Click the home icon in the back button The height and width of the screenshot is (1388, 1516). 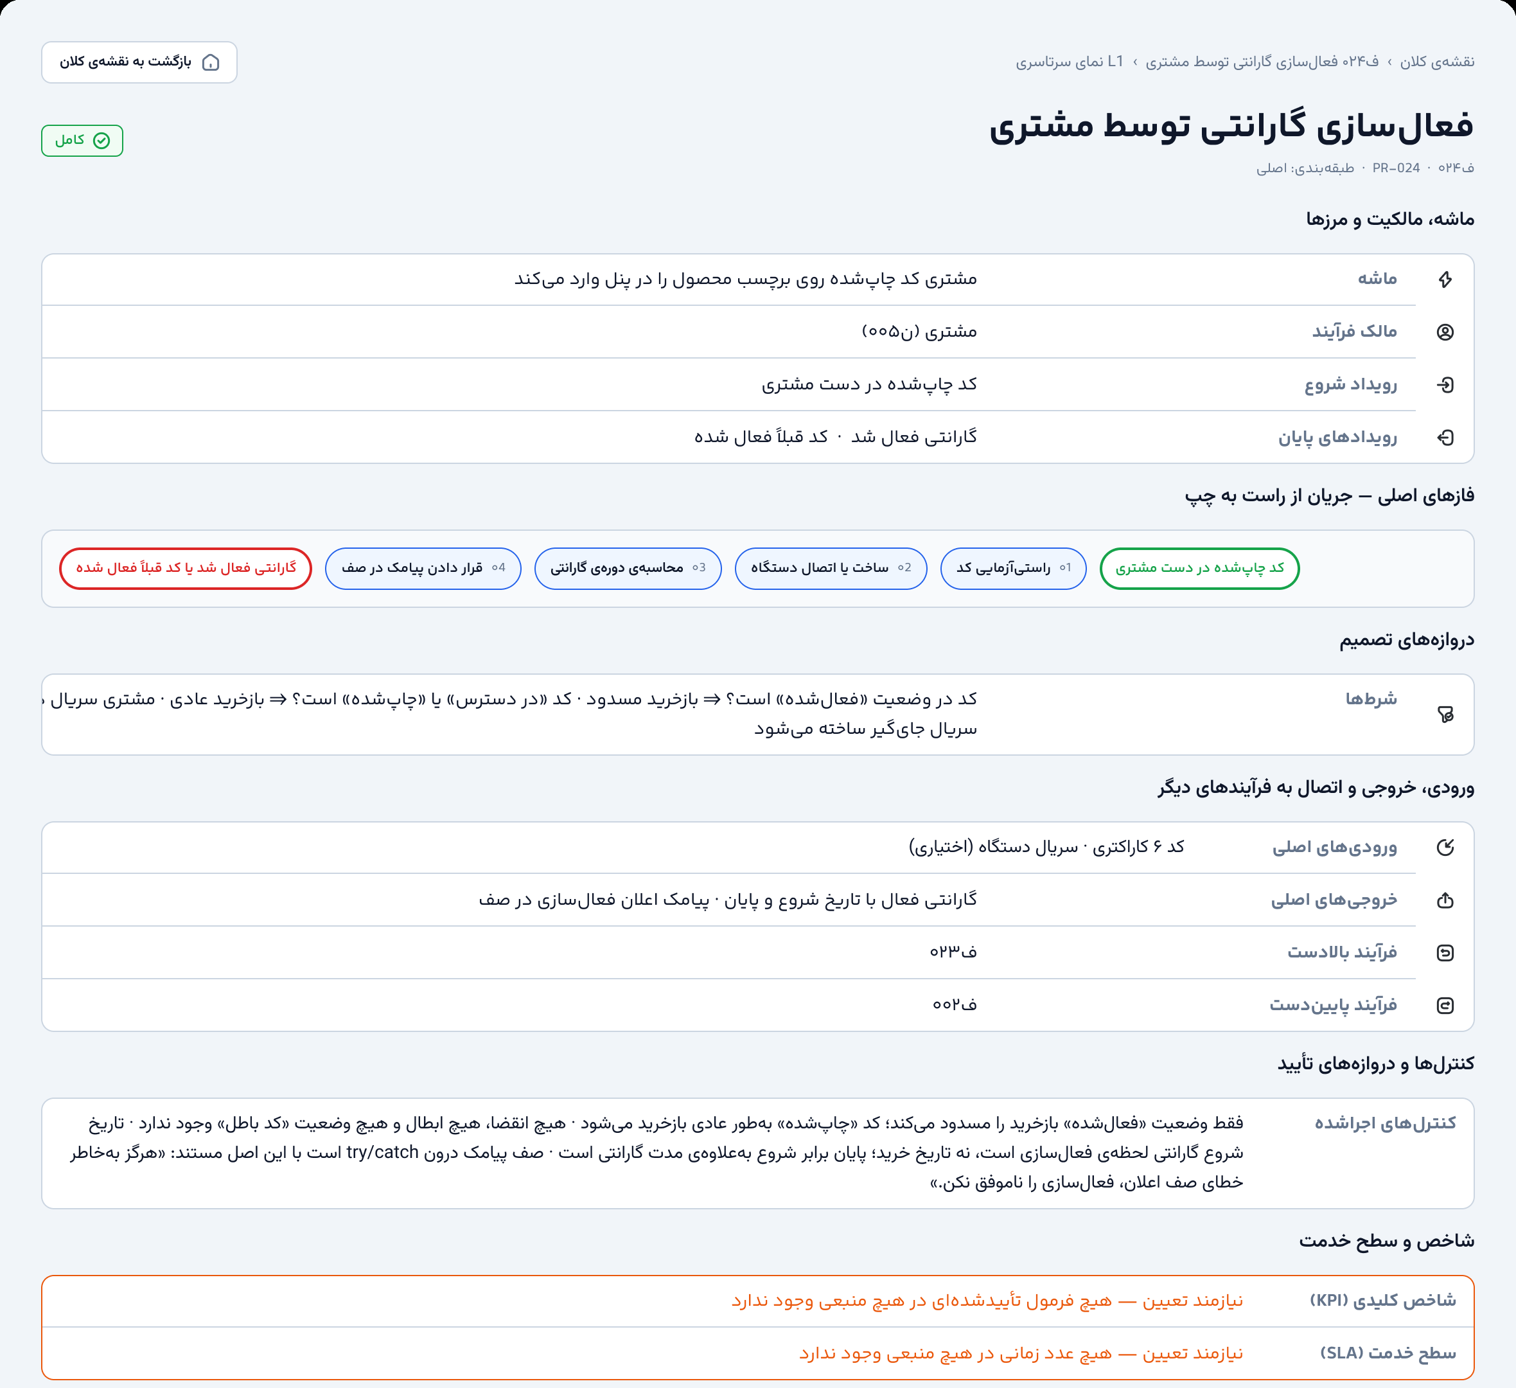pos(211,62)
